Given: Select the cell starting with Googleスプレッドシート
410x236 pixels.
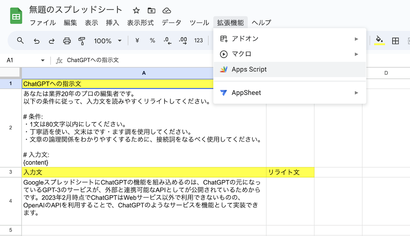Looking at the screenshot, I should [144, 201].
